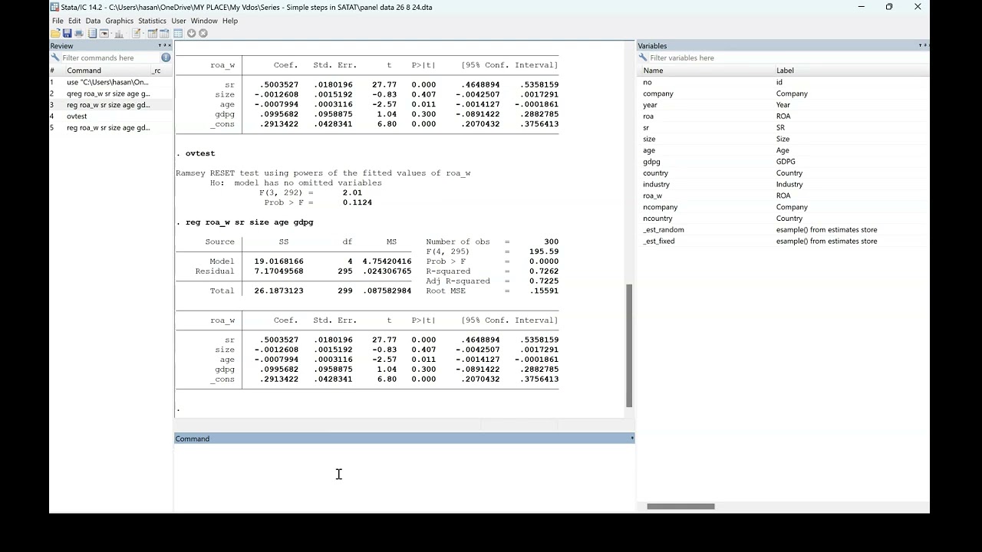Open the Window menu

(x=204, y=21)
